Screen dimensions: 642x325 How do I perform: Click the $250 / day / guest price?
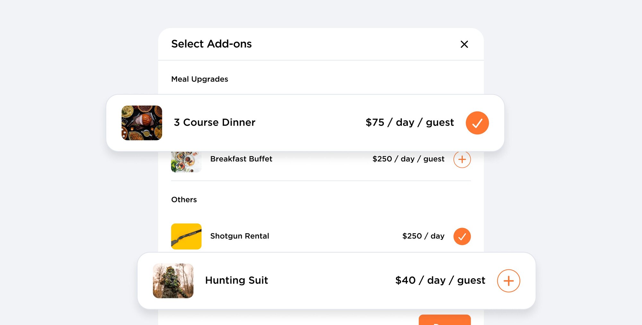[408, 159]
